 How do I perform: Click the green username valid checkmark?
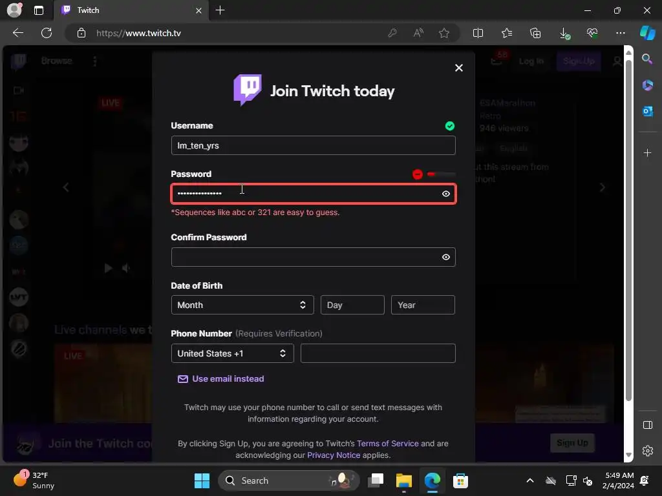(x=450, y=126)
